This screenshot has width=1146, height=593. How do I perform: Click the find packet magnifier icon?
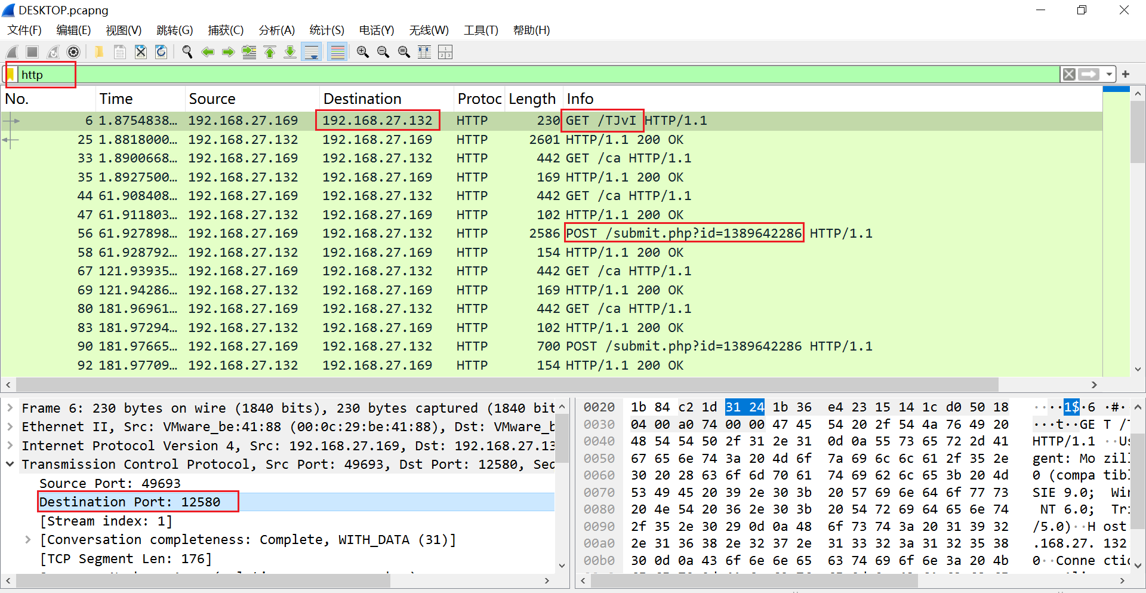click(x=187, y=52)
